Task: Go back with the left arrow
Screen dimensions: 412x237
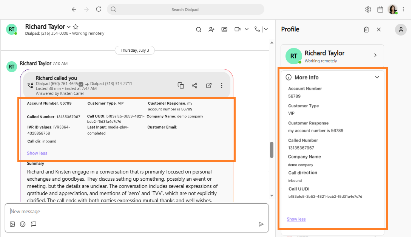Action: click(74, 9)
